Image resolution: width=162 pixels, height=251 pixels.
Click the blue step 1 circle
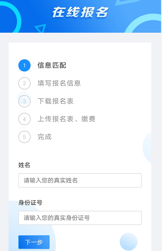(24, 65)
